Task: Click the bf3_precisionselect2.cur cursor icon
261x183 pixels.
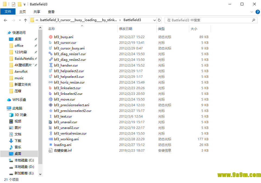Action: (x=51, y=111)
